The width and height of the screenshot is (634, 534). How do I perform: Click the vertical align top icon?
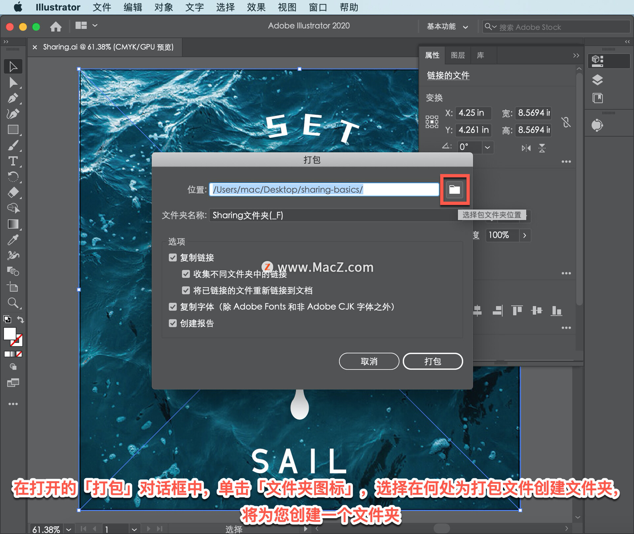[517, 311]
